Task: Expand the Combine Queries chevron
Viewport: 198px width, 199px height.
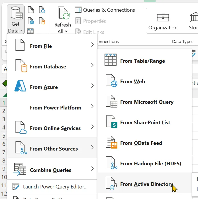Action: [92, 169]
